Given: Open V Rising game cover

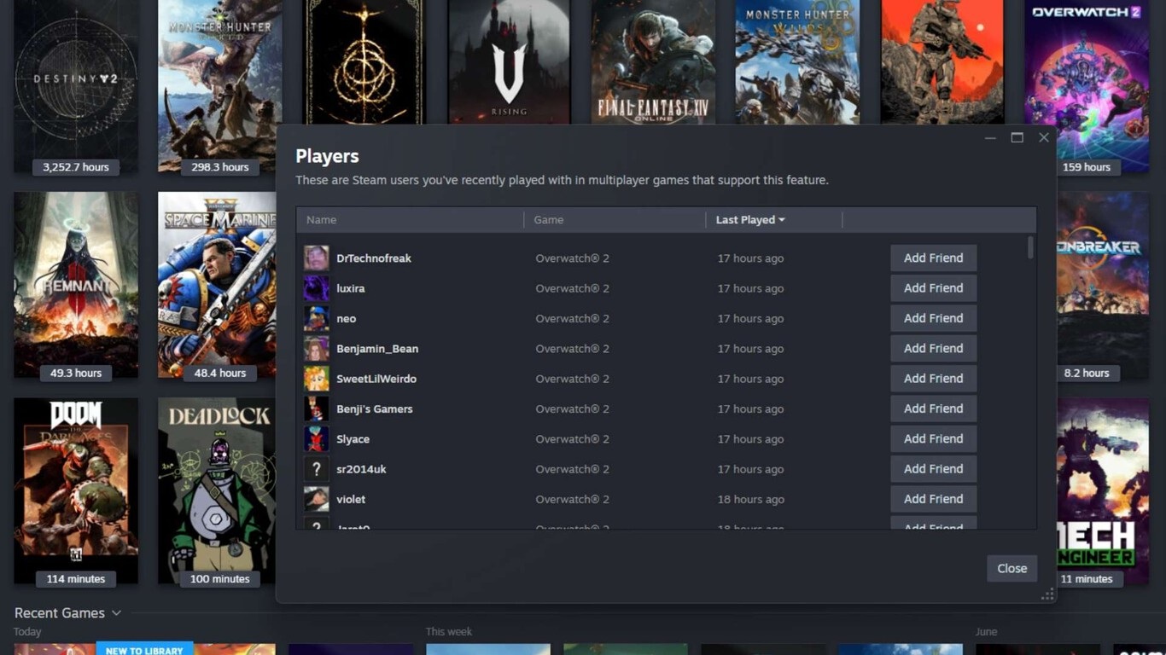Looking at the screenshot, I should [x=509, y=61].
